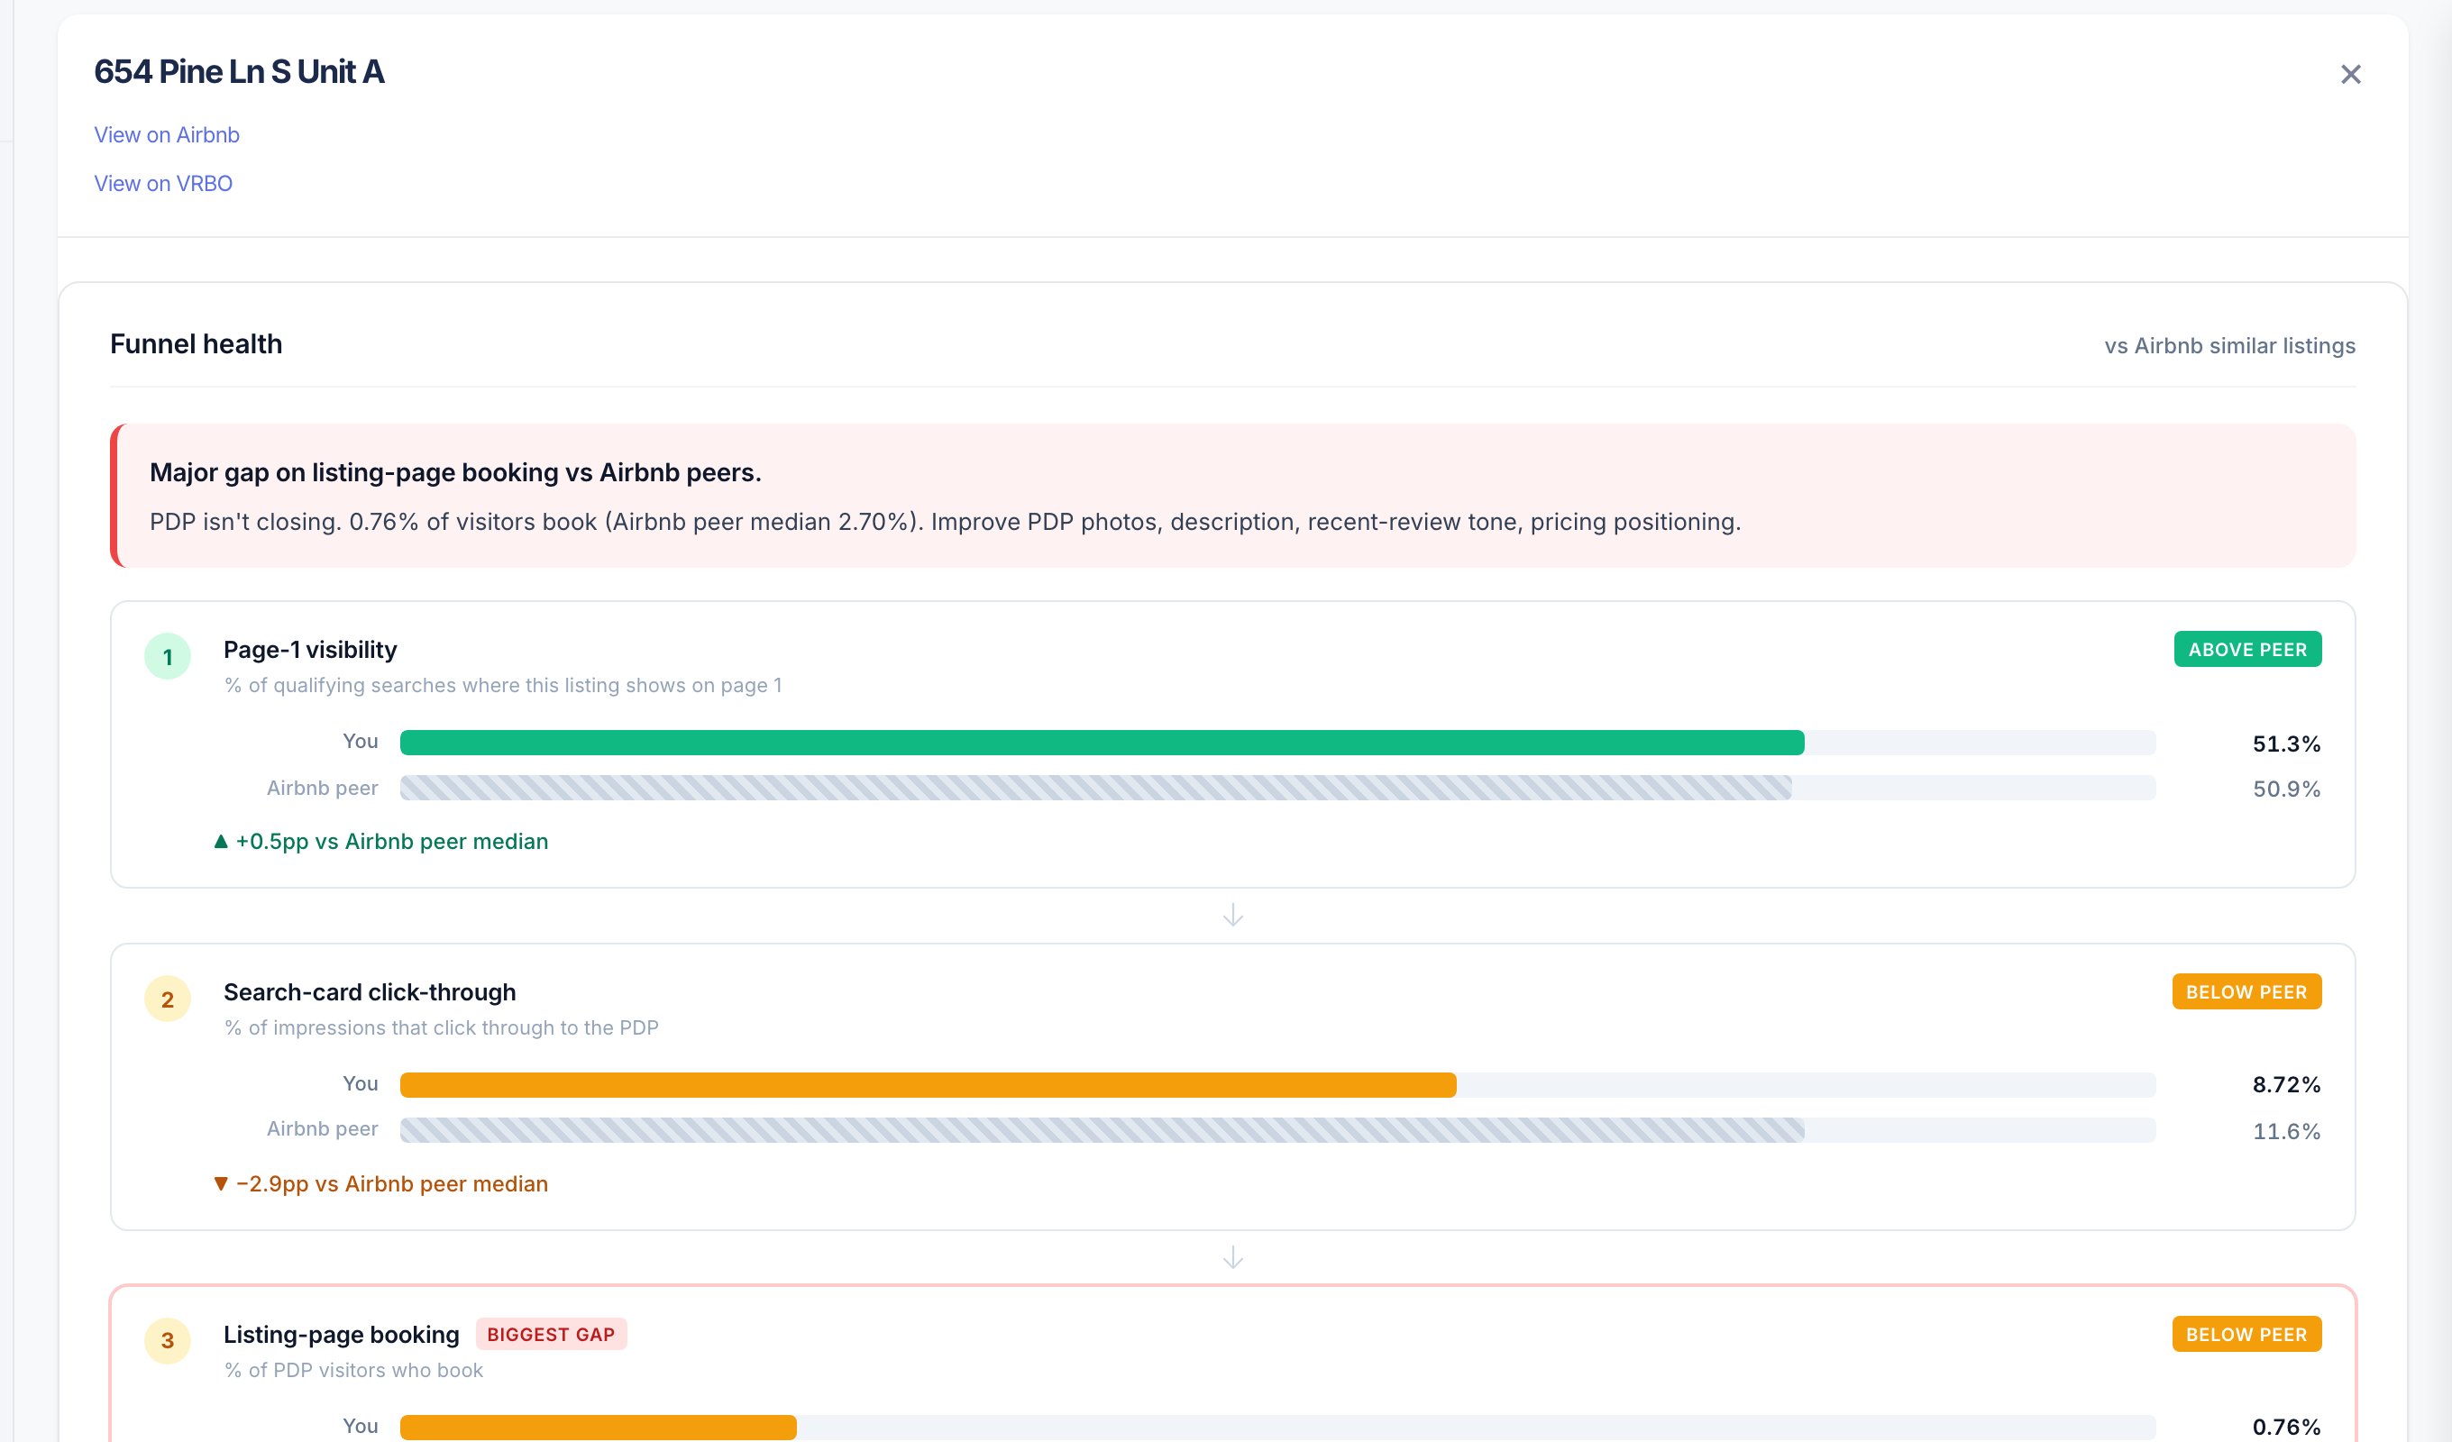Click the orange You bar for click-through
This screenshot has width=2452, height=1442.
click(929, 1085)
